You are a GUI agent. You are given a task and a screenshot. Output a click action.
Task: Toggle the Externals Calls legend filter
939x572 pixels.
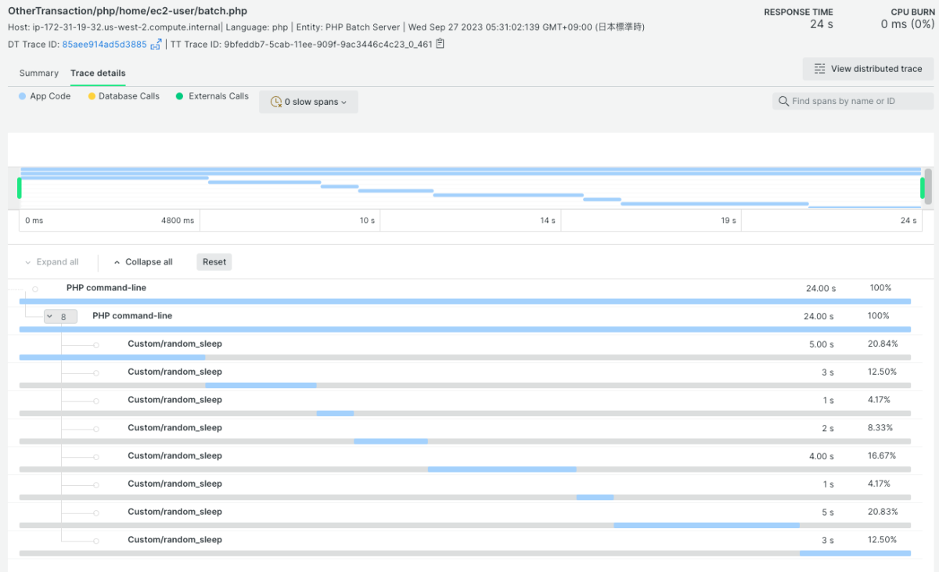coord(212,96)
